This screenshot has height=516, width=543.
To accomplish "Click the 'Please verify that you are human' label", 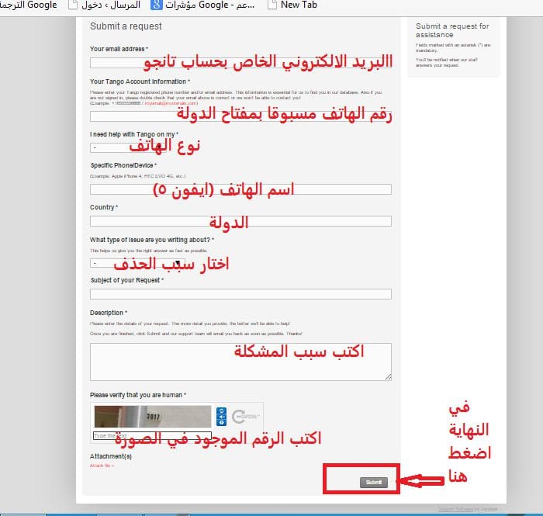I will pos(138,395).
